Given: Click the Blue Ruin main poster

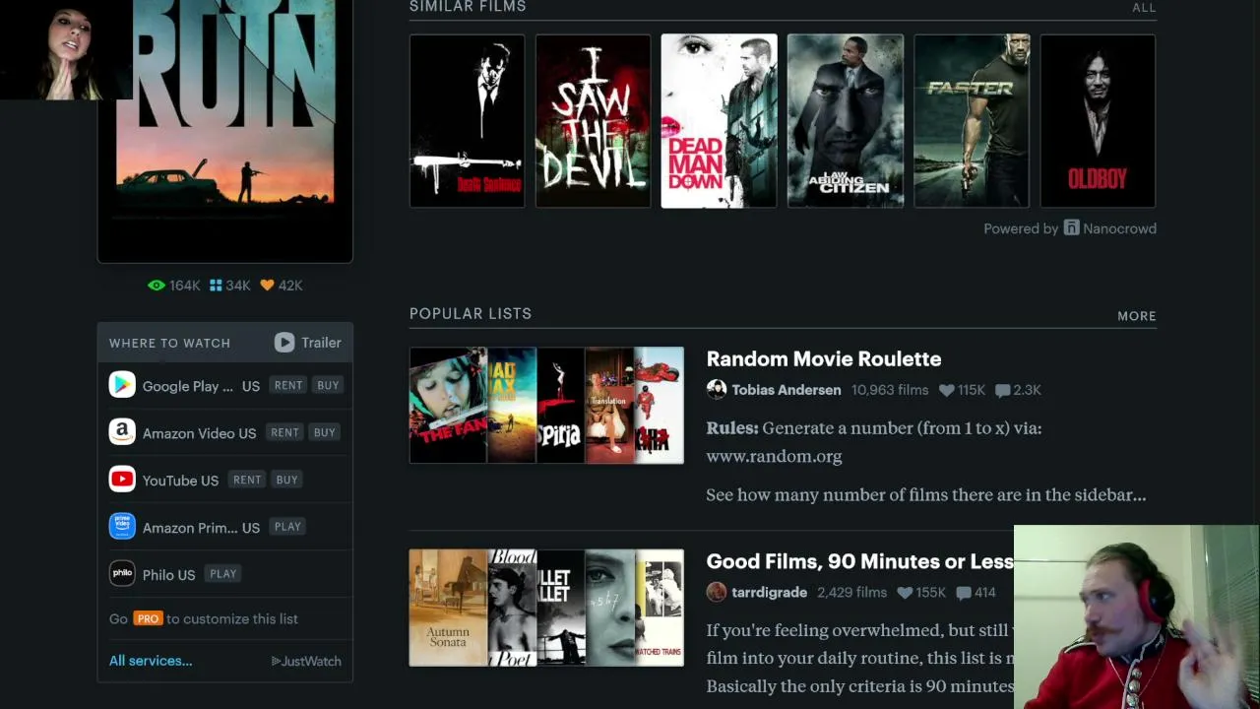Looking at the screenshot, I should click(x=225, y=130).
